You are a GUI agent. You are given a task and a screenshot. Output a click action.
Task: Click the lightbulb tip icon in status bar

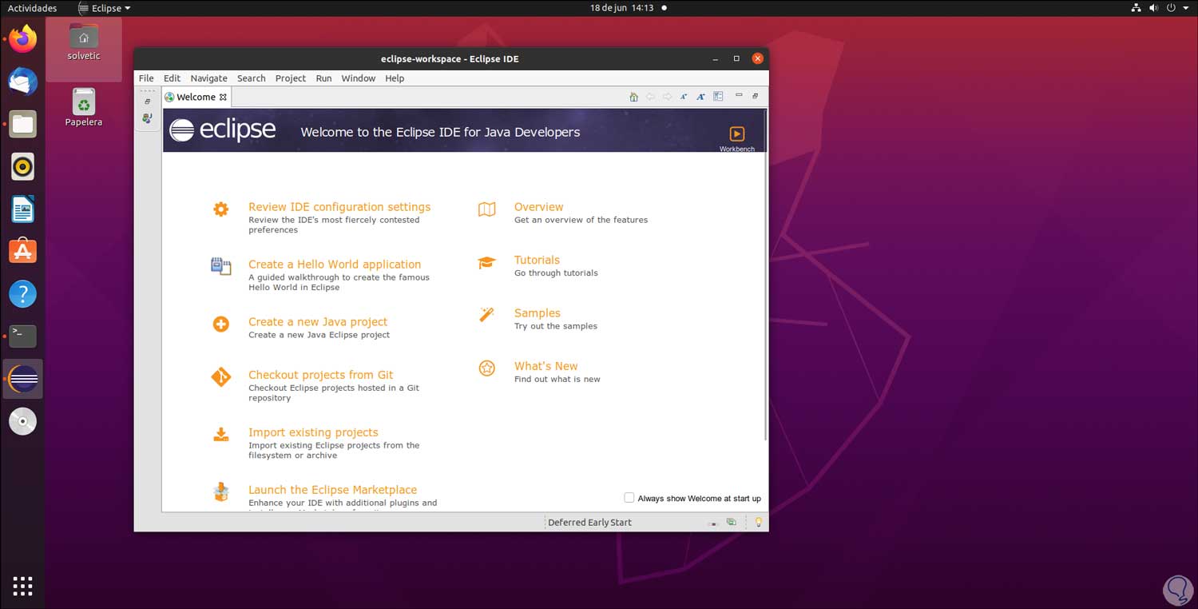pyautogui.click(x=759, y=522)
